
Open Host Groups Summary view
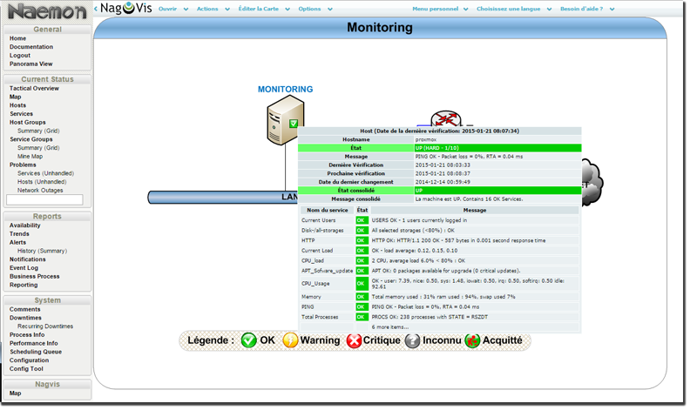point(30,131)
